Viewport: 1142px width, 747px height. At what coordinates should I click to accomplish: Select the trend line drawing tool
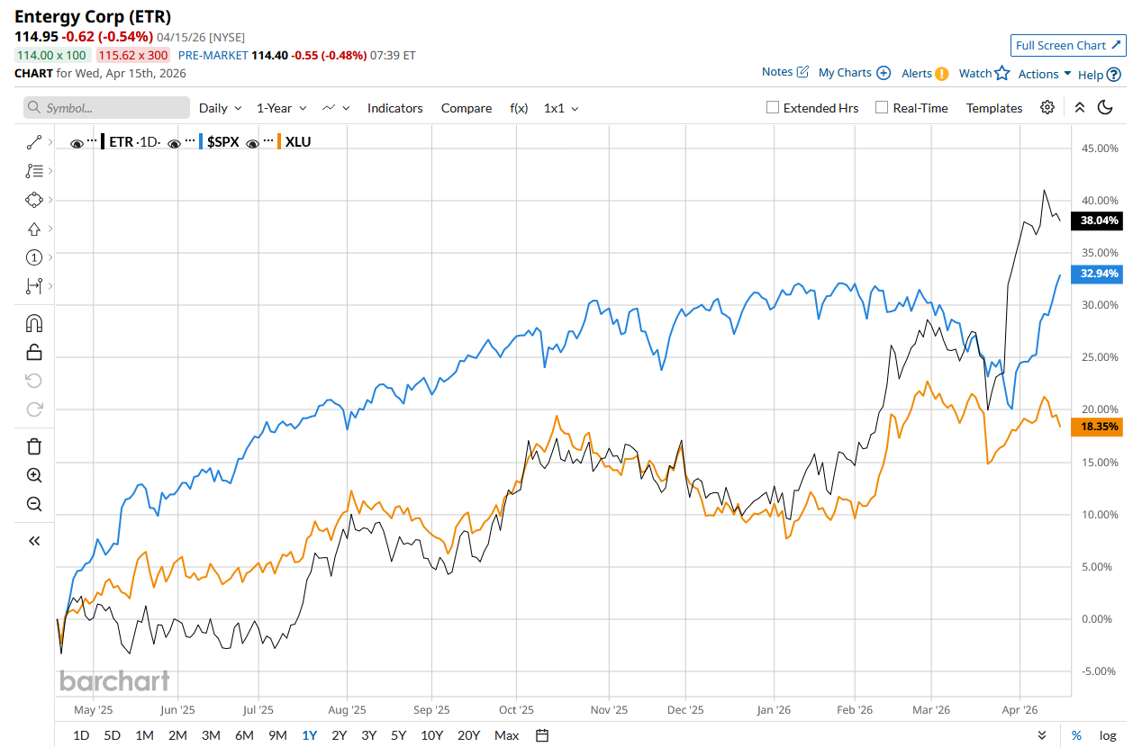34,141
